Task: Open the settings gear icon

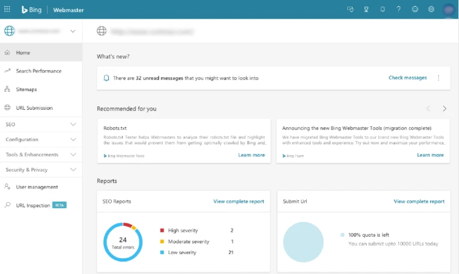Action: pos(431,10)
